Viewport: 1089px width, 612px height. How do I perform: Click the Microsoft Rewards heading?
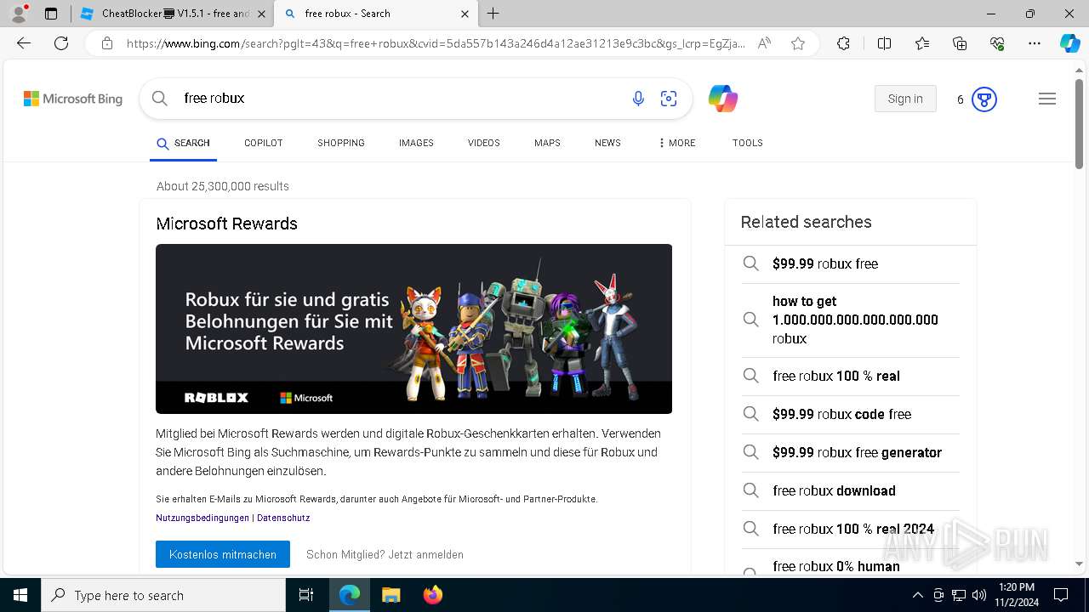pos(227,224)
